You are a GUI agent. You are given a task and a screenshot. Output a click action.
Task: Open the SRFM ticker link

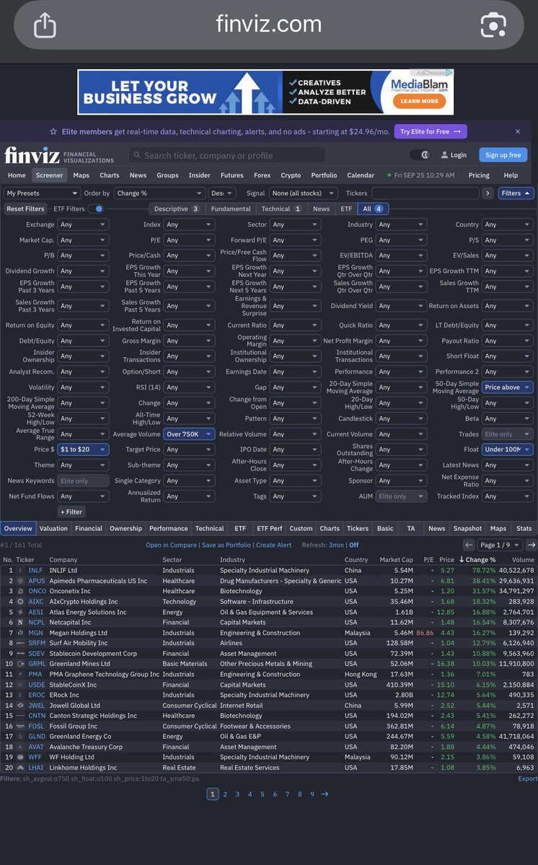coord(37,644)
